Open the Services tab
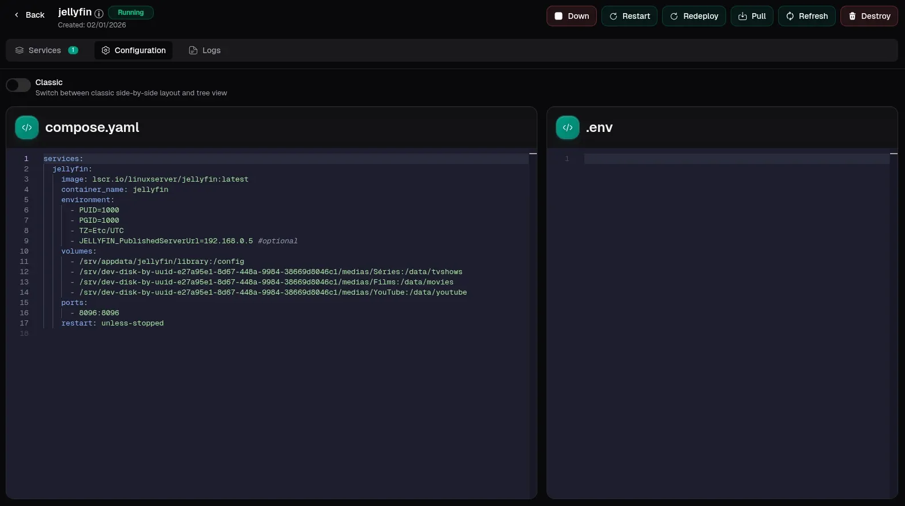Image resolution: width=905 pixels, height=506 pixels. tap(46, 50)
